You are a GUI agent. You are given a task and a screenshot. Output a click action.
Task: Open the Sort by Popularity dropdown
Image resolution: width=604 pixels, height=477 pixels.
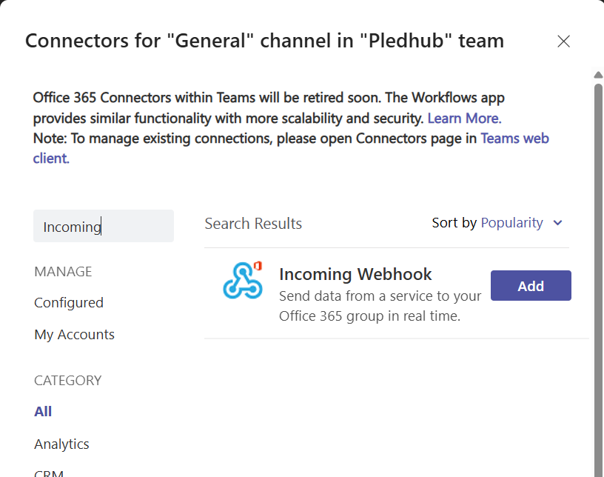coord(511,222)
